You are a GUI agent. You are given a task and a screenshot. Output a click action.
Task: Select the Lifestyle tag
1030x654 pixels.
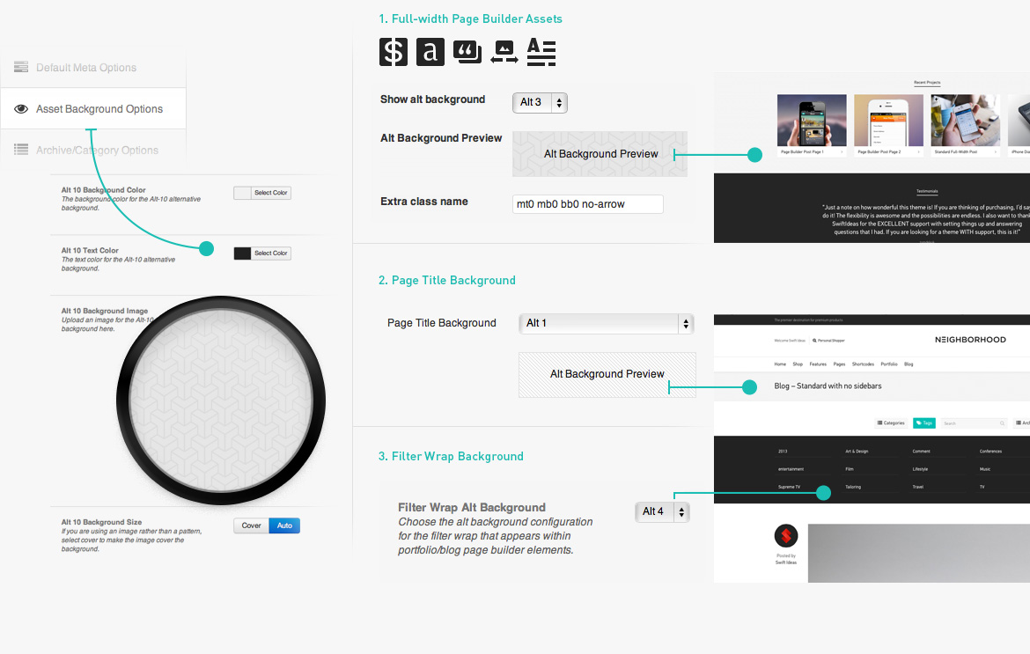click(x=920, y=469)
